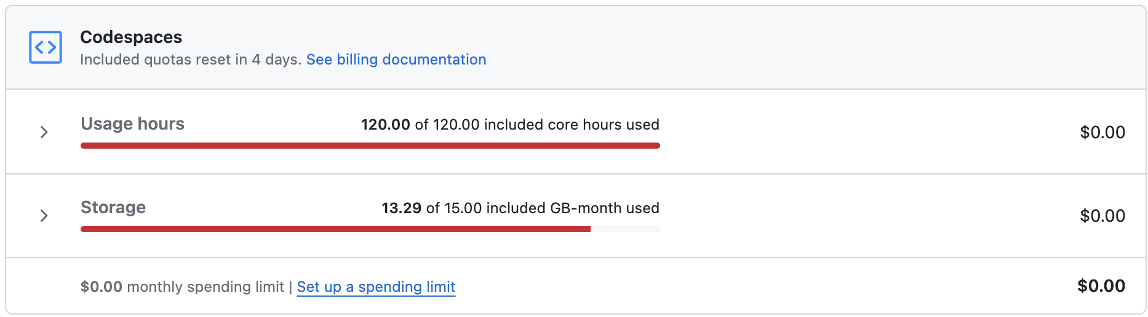Click the bold total $0.00 amount

click(x=1101, y=286)
